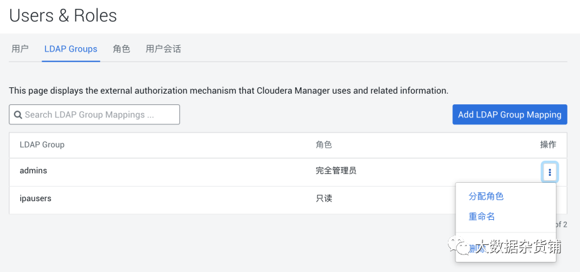The image size is (580, 272).
Task: Select the LDAP Groups tab
Action: click(x=70, y=48)
